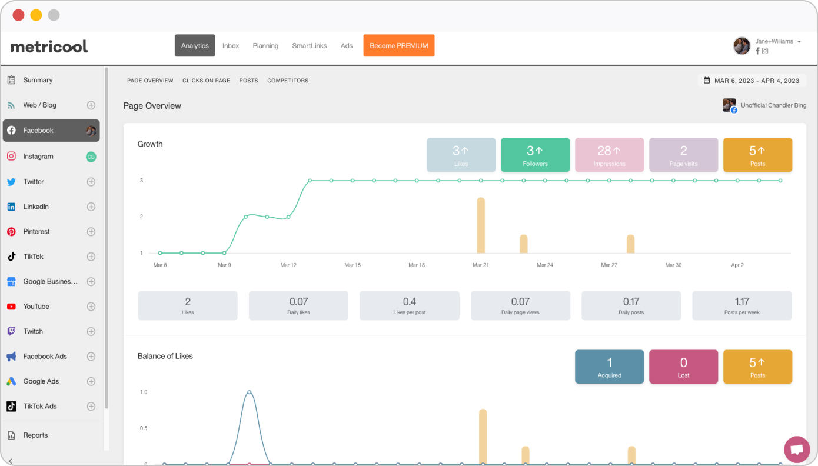The width and height of the screenshot is (818, 466).
Task: Add a TikTok Ads connection with plus icon
Action: coord(91,407)
